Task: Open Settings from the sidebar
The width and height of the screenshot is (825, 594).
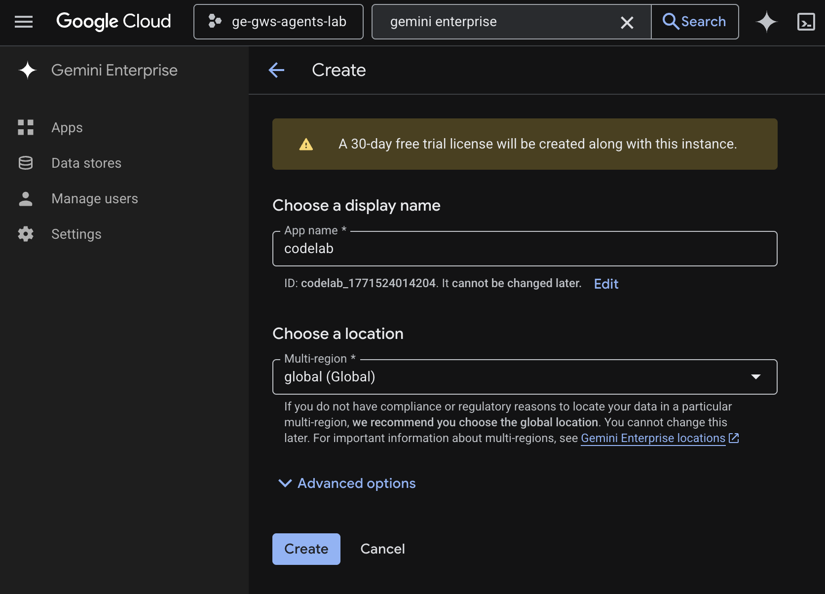Action: 76,234
